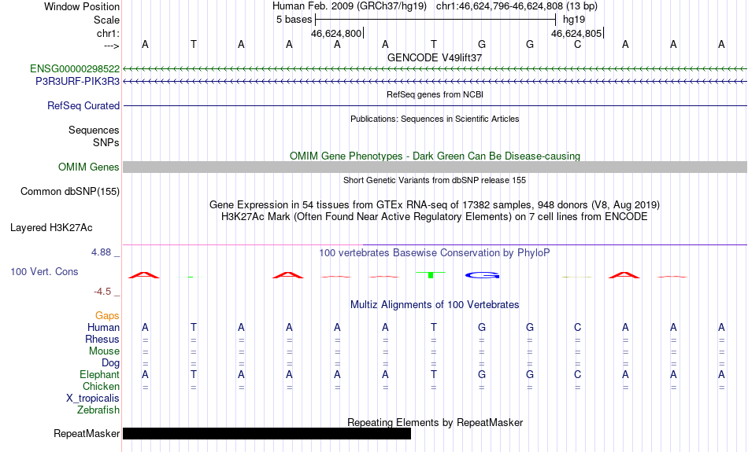Click the RefSeq Curated intron line
Viewport: 748px width, 452px height.
tap(435, 106)
